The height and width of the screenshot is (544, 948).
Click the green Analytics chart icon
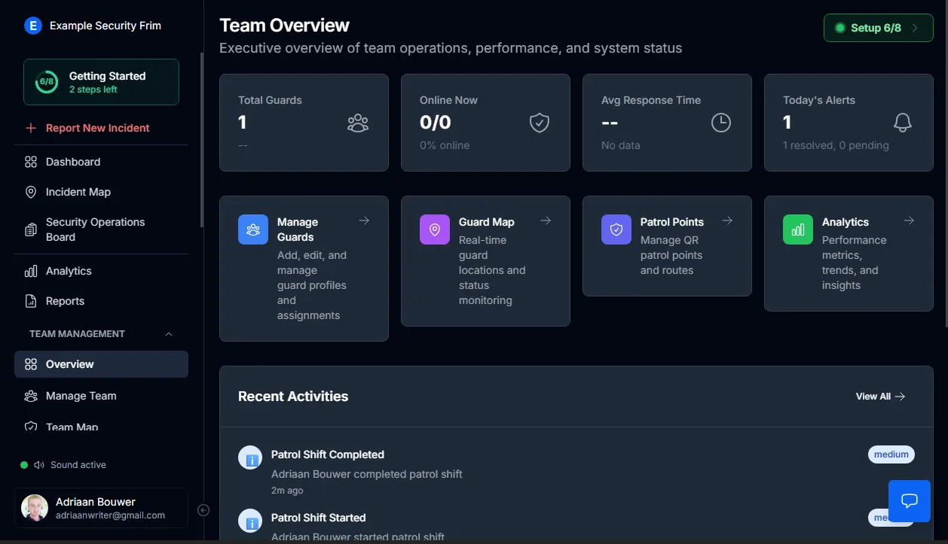(x=798, y=229)
